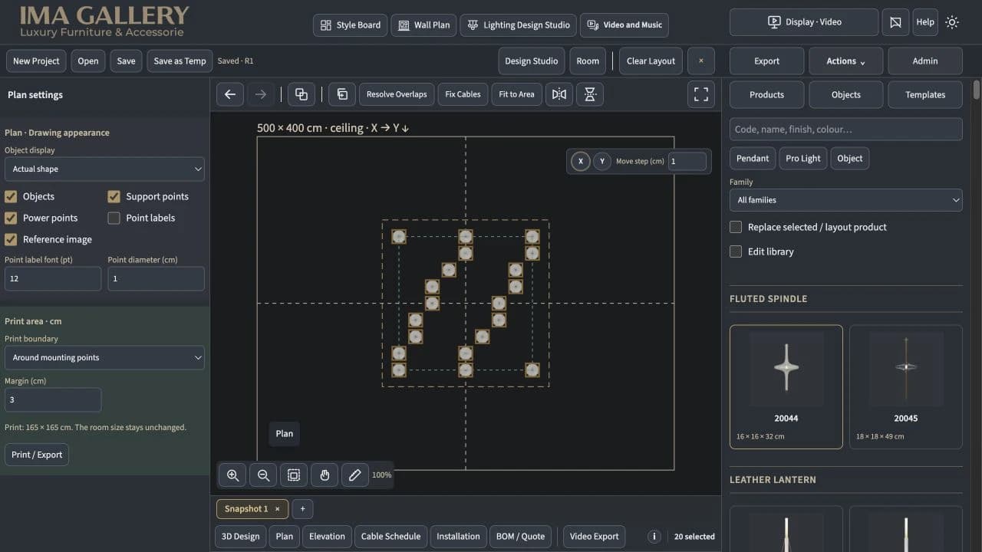Select the hand pan tool

pos(325,475)
